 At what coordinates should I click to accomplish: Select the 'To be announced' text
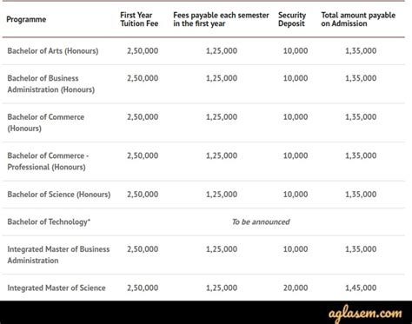tap(261, 222)
